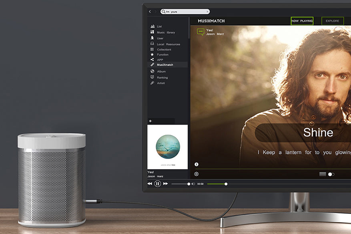Viewport: 351px width, 234px height.
Task: Go to Local Resources in sidebar
Action: point(168,44)
